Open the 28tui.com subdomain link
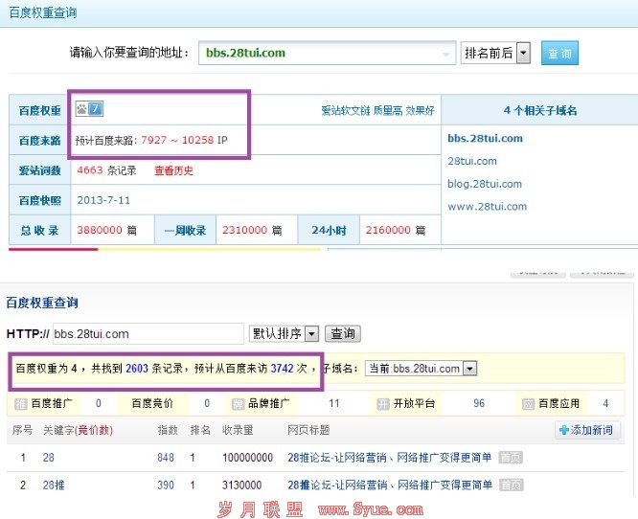 click(x=472, y=161)
